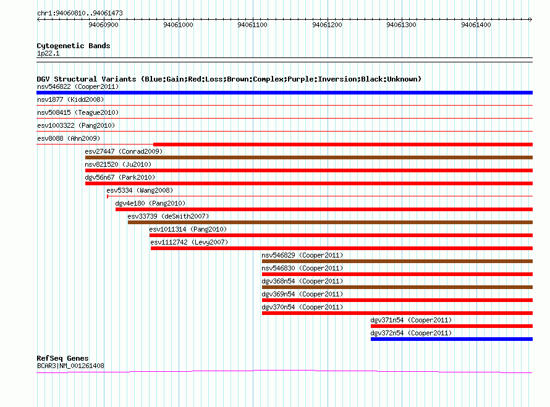Image resolution: width=550 pixels, height=407 pixels.
Task: Select variant dgv369n54 (Cooper2011) label
Action: (302, 294)
